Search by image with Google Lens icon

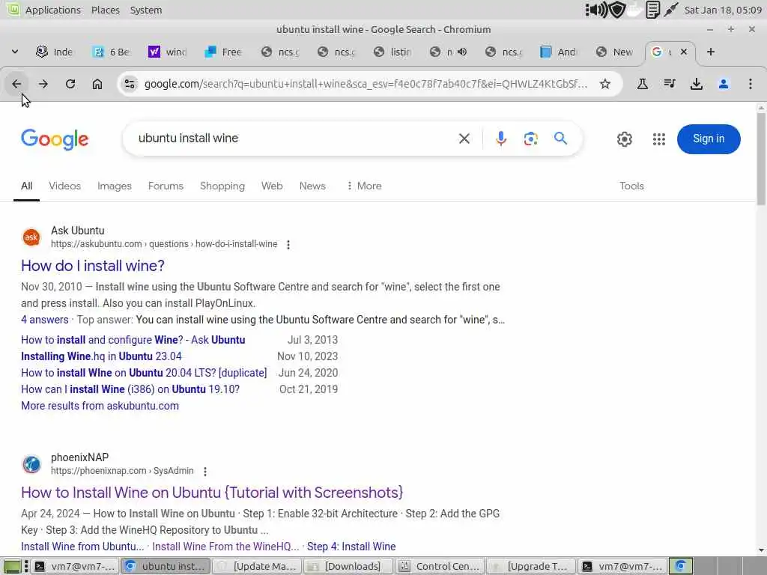(x=531, y=139)
